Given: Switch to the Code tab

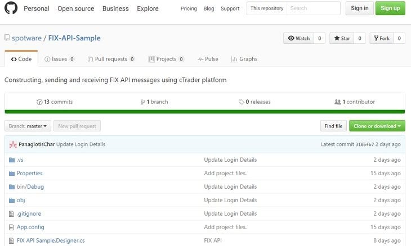Looking at the screenshot, I should [21, 59].
